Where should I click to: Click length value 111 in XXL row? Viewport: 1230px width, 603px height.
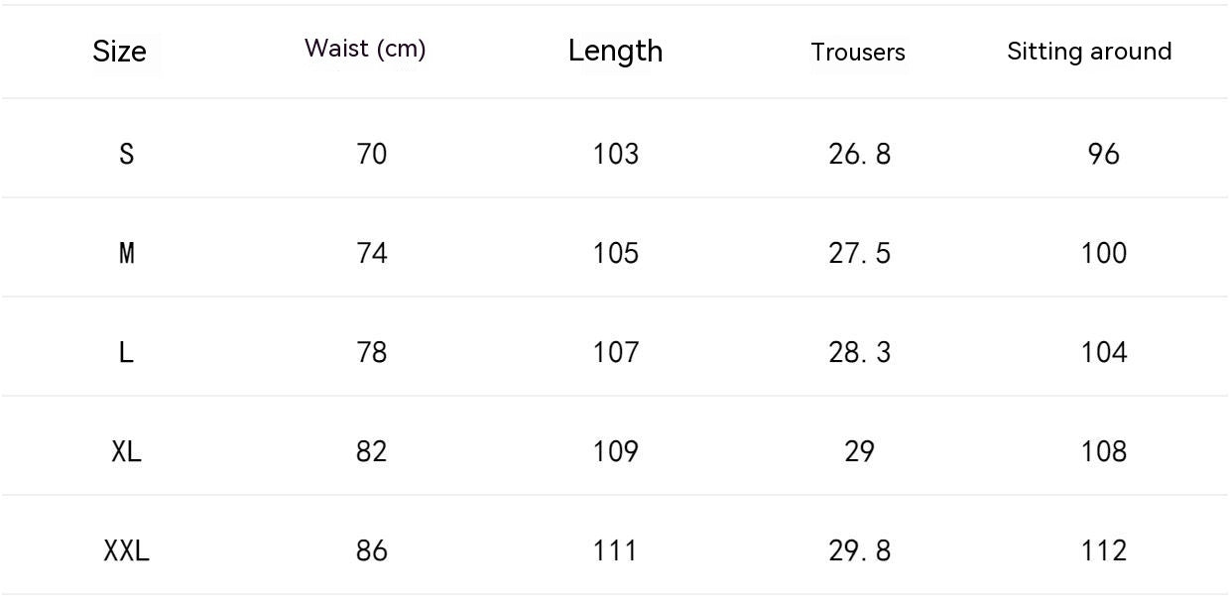[x=616, y=551]
